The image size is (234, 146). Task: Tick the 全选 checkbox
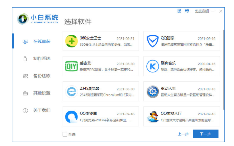pyautogui.click(x=65, y=134)
